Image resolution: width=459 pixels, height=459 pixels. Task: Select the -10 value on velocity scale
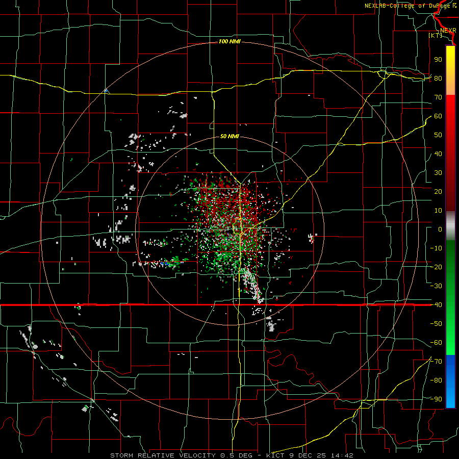pos(436,248)
